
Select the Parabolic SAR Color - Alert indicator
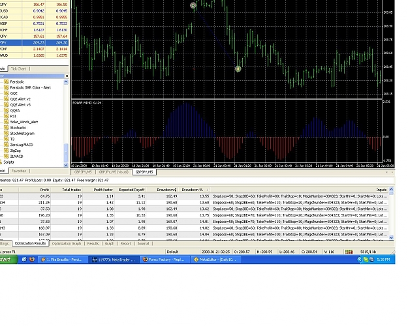(x=31, y=87)
